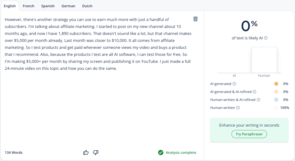Switch to the Spanish tab
Viewport: 295px width, 161px height.
(x=48, y=6)
